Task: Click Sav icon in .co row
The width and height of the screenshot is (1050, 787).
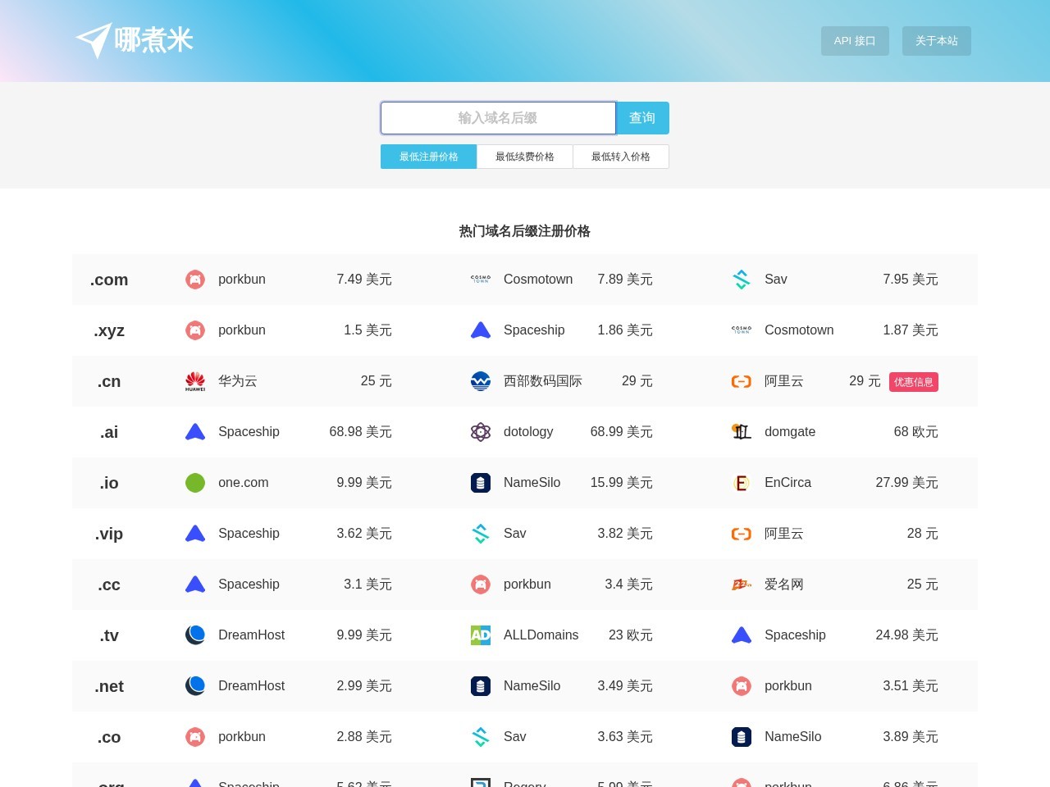Action: point(481,737)
